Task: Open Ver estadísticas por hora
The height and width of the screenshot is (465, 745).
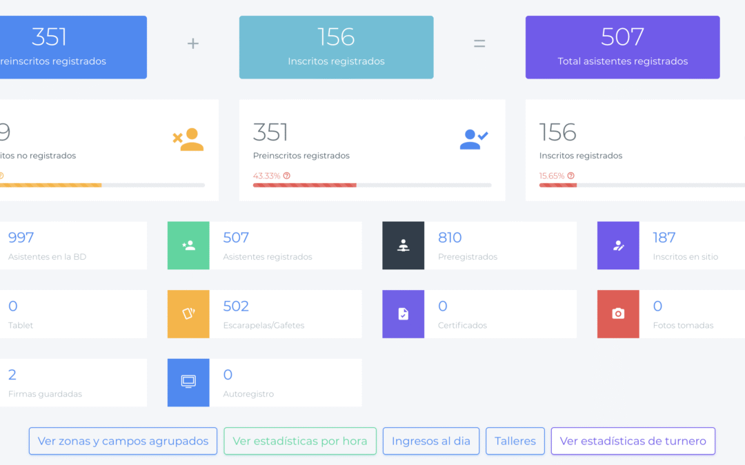Action: (x=300, y=441)
